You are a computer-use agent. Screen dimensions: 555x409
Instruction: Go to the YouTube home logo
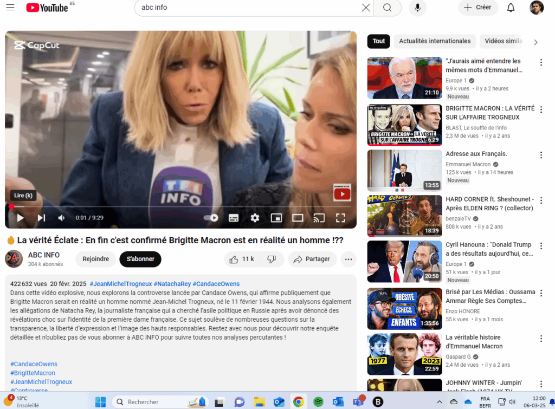(47, 8)
